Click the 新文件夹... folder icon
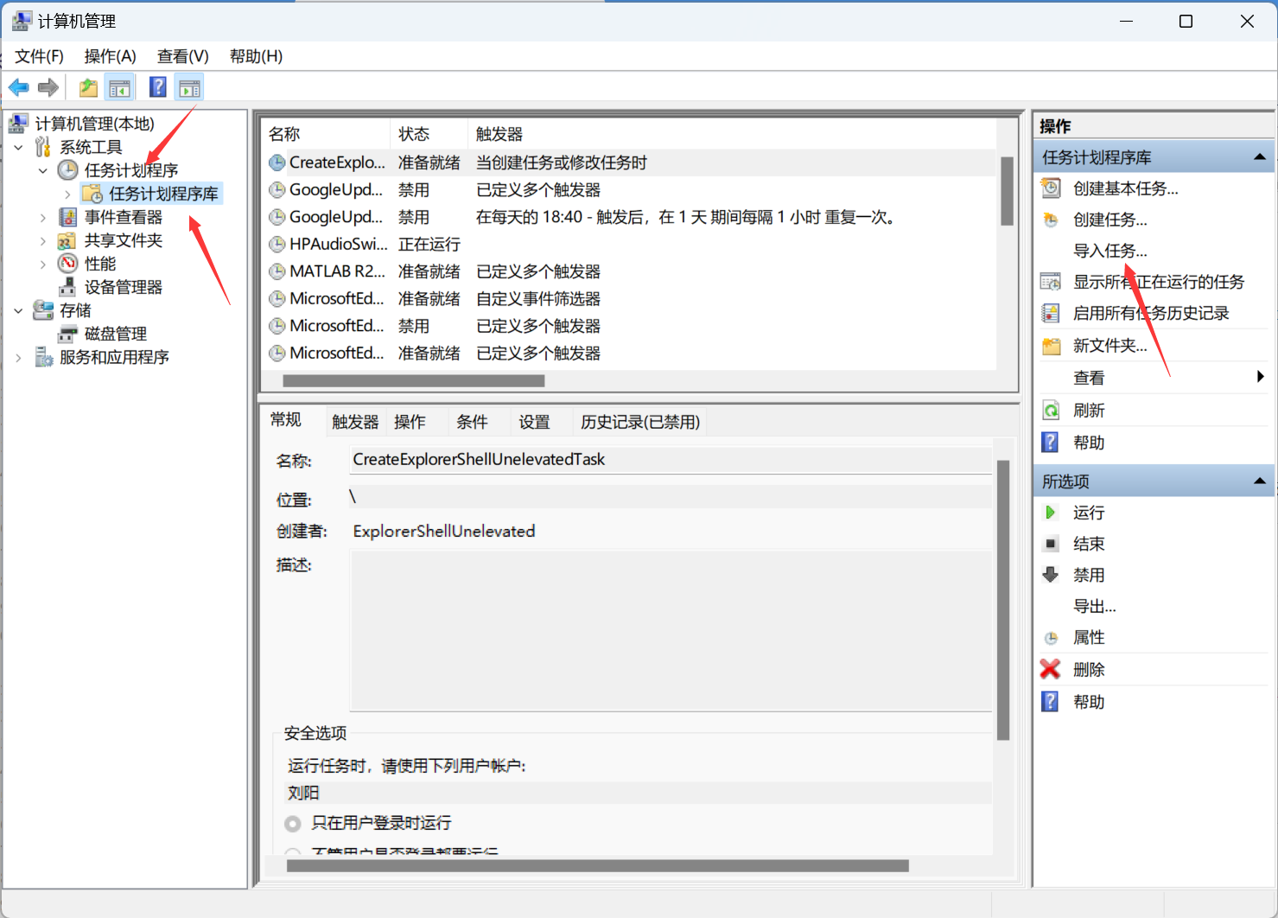Viewport: 1278px width, 918px height. click(1051, 346)
